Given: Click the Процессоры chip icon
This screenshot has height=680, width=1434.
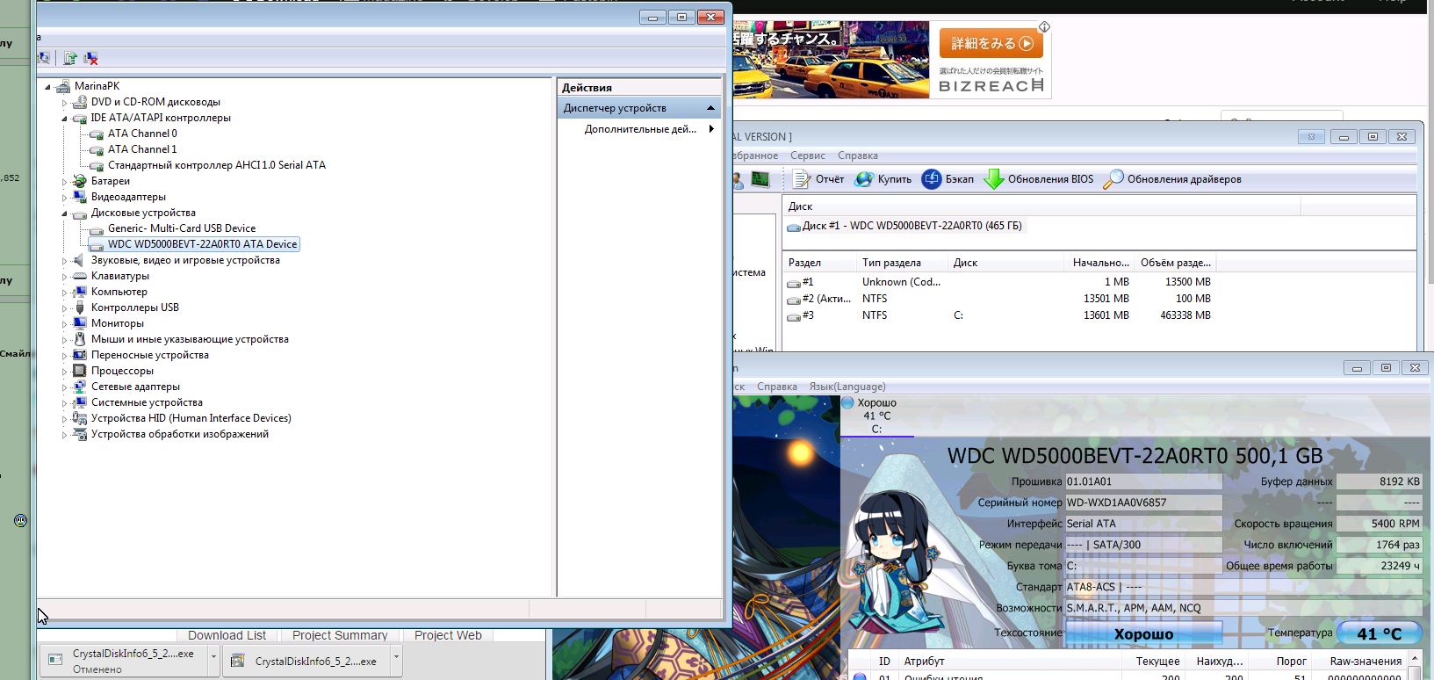Looking at the screenshot, I should [x=80, y=371].
